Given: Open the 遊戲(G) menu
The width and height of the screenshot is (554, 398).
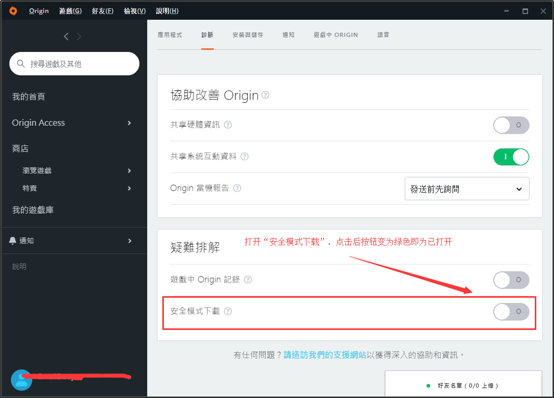Looking at the screenshot, I should click(70, 11).
